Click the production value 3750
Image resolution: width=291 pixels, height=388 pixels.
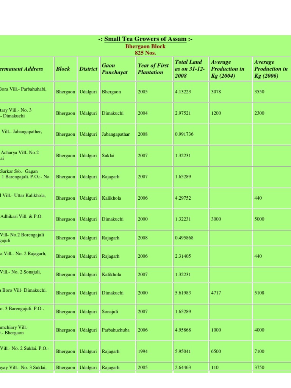coord(259,368)
